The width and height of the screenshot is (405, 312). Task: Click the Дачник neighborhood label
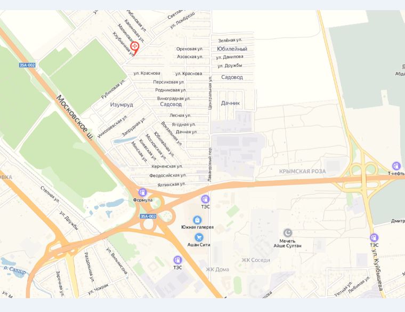pyautogui.click(x=230, y=103)
